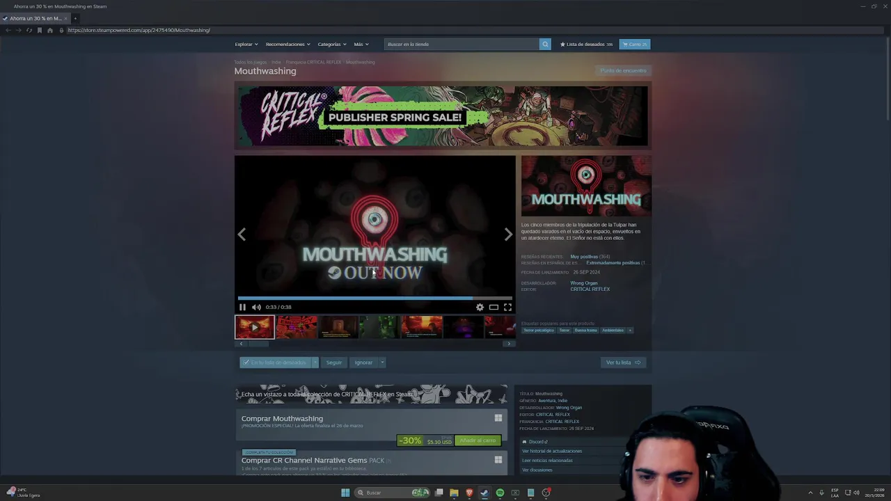Expand the Ignorar dropdown arrow
The image size is (891, 501).
(381, 363)
